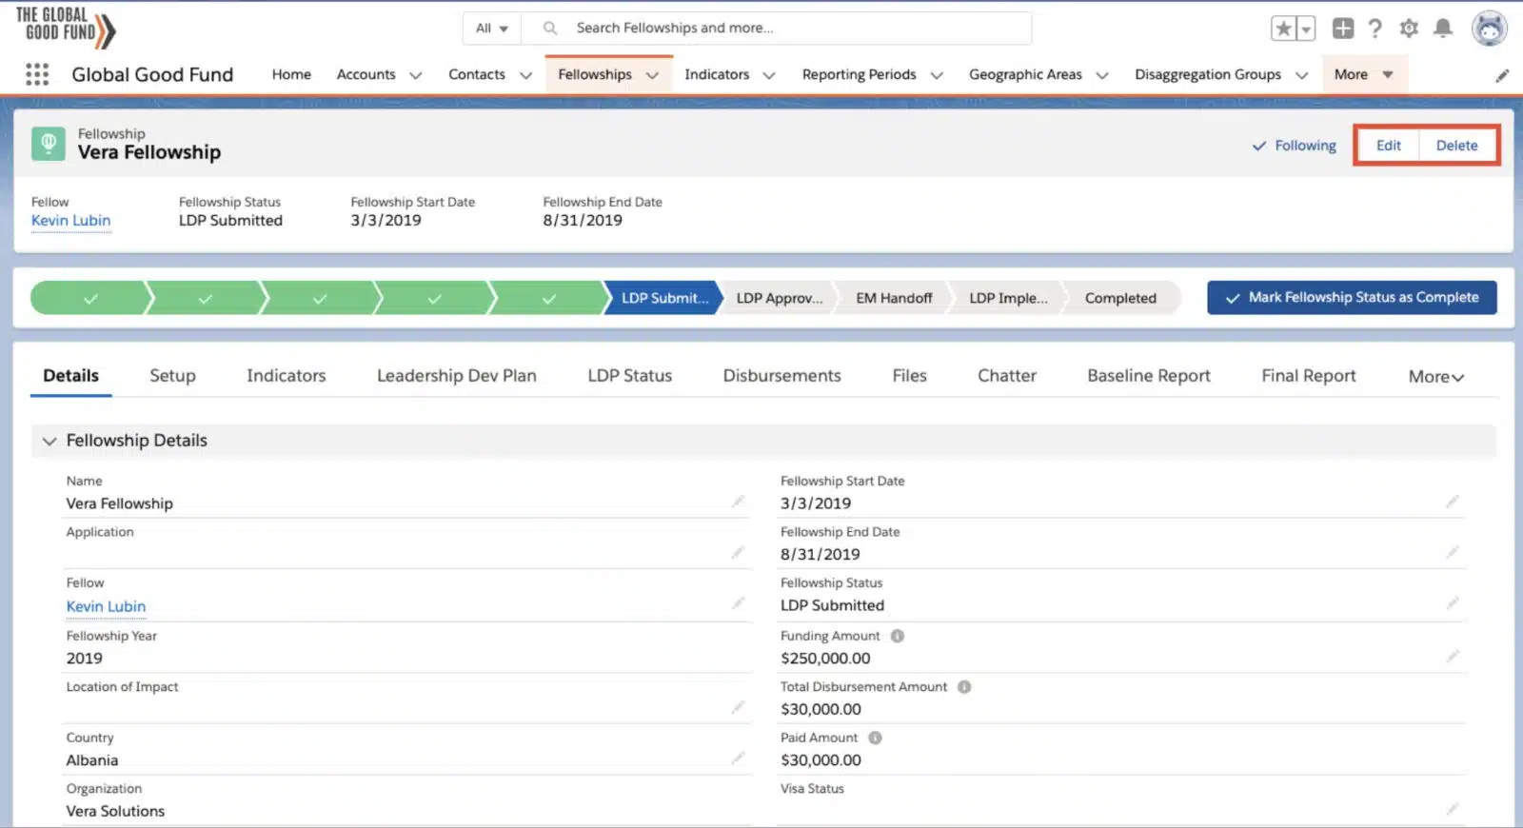Screen dimensions: 1523x828
Task: Open the Setup gear icon
Action: click(x=1409, y=29)
